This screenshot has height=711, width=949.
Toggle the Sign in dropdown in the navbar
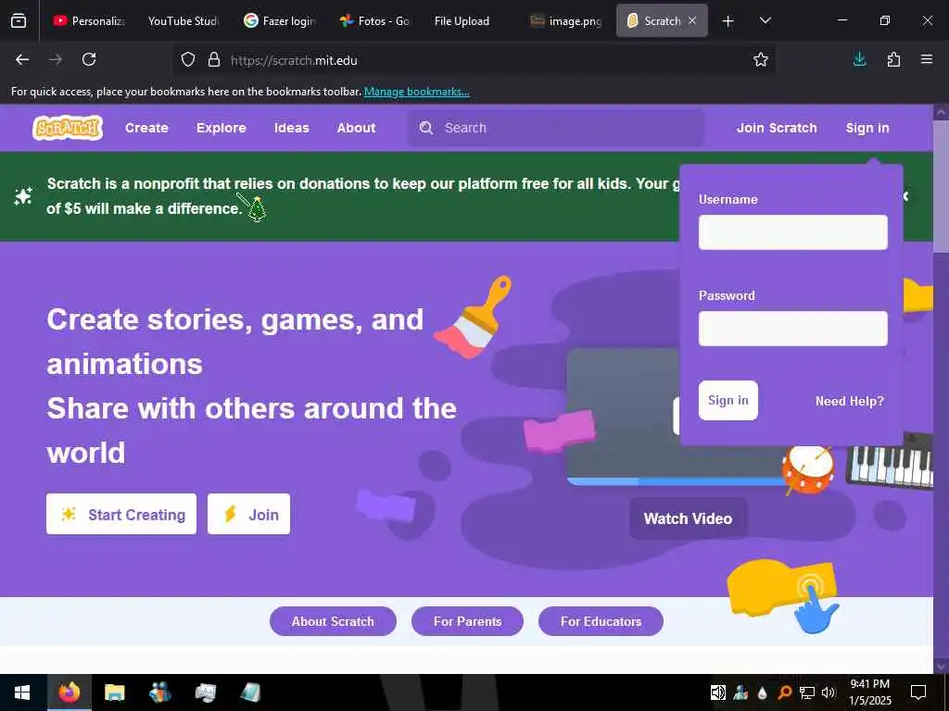[867, 128]
